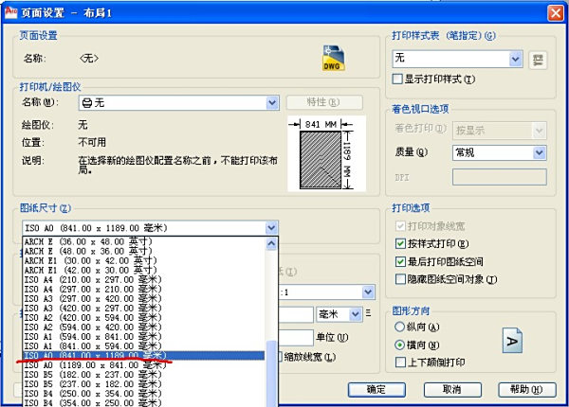Click the DPI input field
The image size is (569, 407).
(x=500, y=177)
